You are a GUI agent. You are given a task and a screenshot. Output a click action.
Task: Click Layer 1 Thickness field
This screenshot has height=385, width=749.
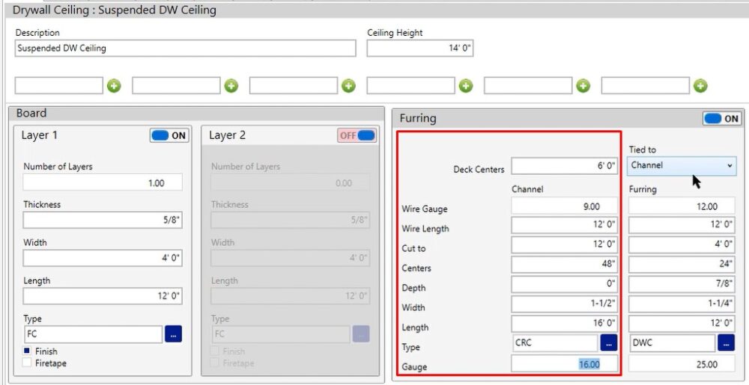[102, 220]
